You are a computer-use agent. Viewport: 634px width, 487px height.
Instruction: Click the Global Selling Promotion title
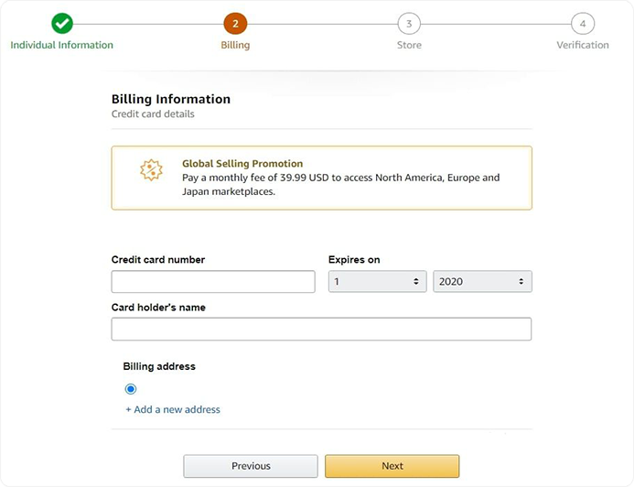(x=242, y=164)
